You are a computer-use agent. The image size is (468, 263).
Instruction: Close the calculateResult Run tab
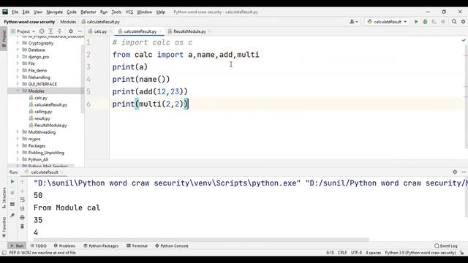pos(62,172)
